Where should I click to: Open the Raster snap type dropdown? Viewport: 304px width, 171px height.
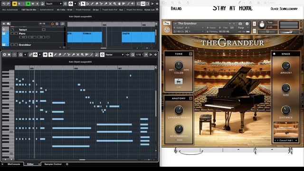[x=114, y=55]
